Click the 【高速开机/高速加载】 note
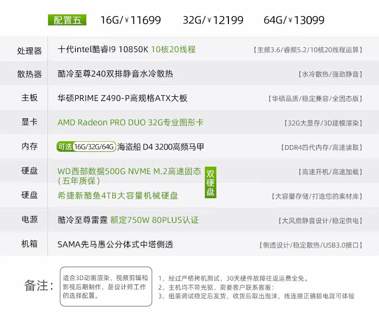 pos(330,172)
